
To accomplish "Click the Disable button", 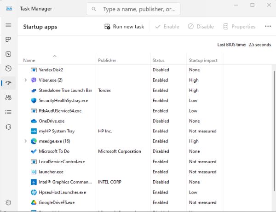I will tap(201, 27).
